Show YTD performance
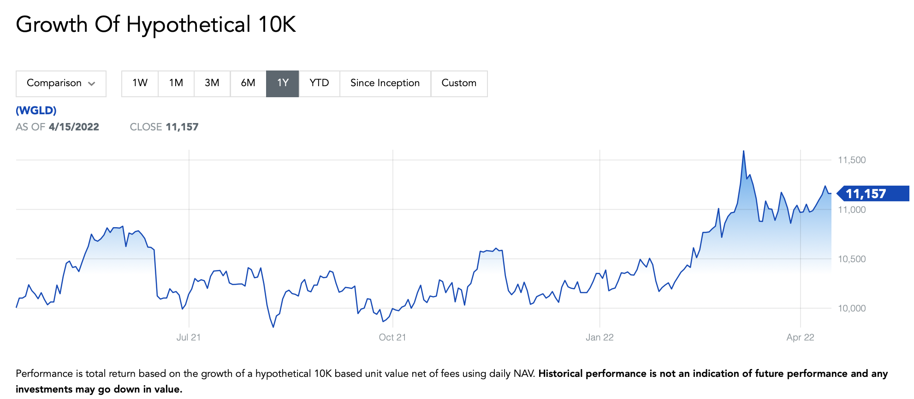 click(319, 83)
